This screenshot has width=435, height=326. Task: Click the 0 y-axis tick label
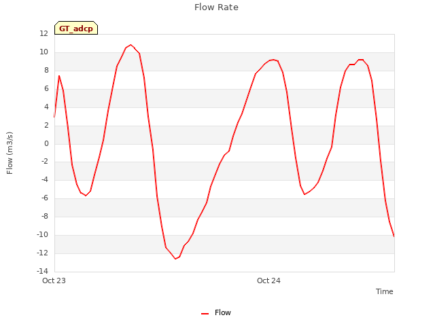coord(46,143)
